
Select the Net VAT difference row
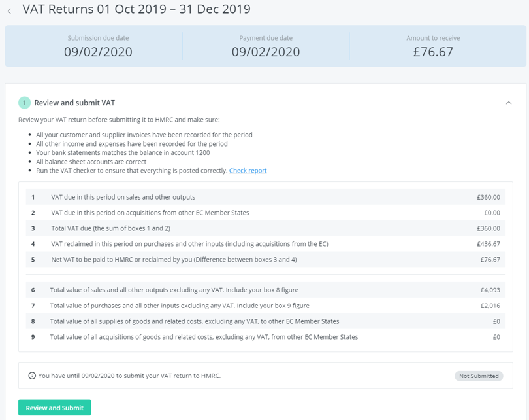[264, 258]
